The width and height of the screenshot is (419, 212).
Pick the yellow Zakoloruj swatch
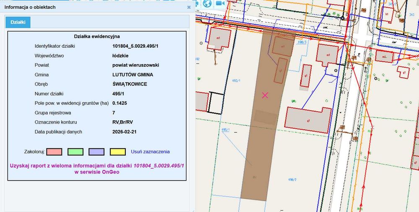pos(118,152)
